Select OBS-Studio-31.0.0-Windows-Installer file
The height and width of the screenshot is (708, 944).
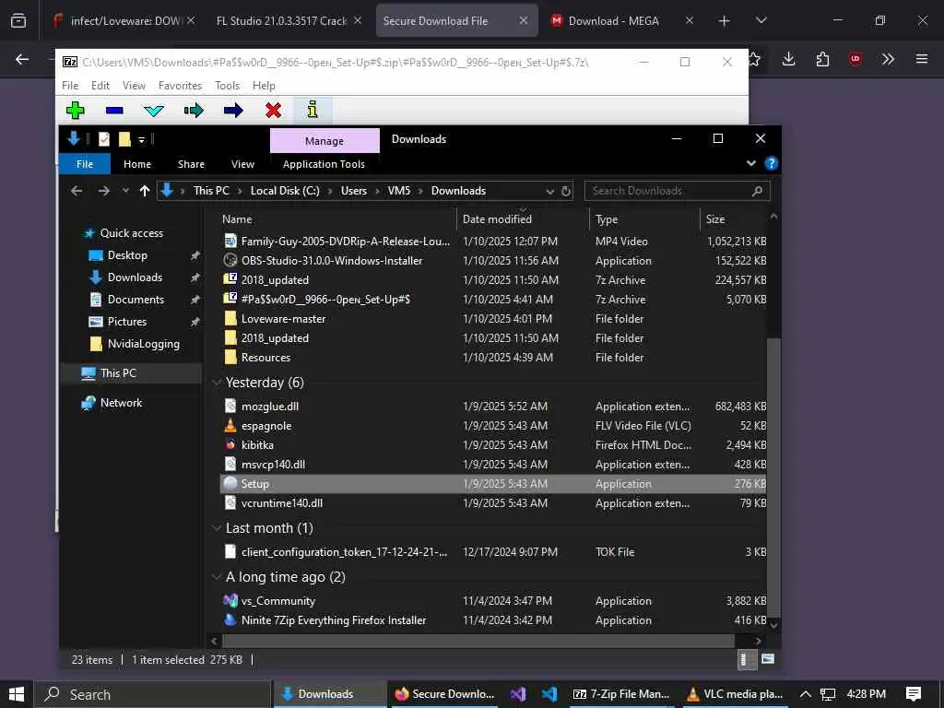[332, 261]
